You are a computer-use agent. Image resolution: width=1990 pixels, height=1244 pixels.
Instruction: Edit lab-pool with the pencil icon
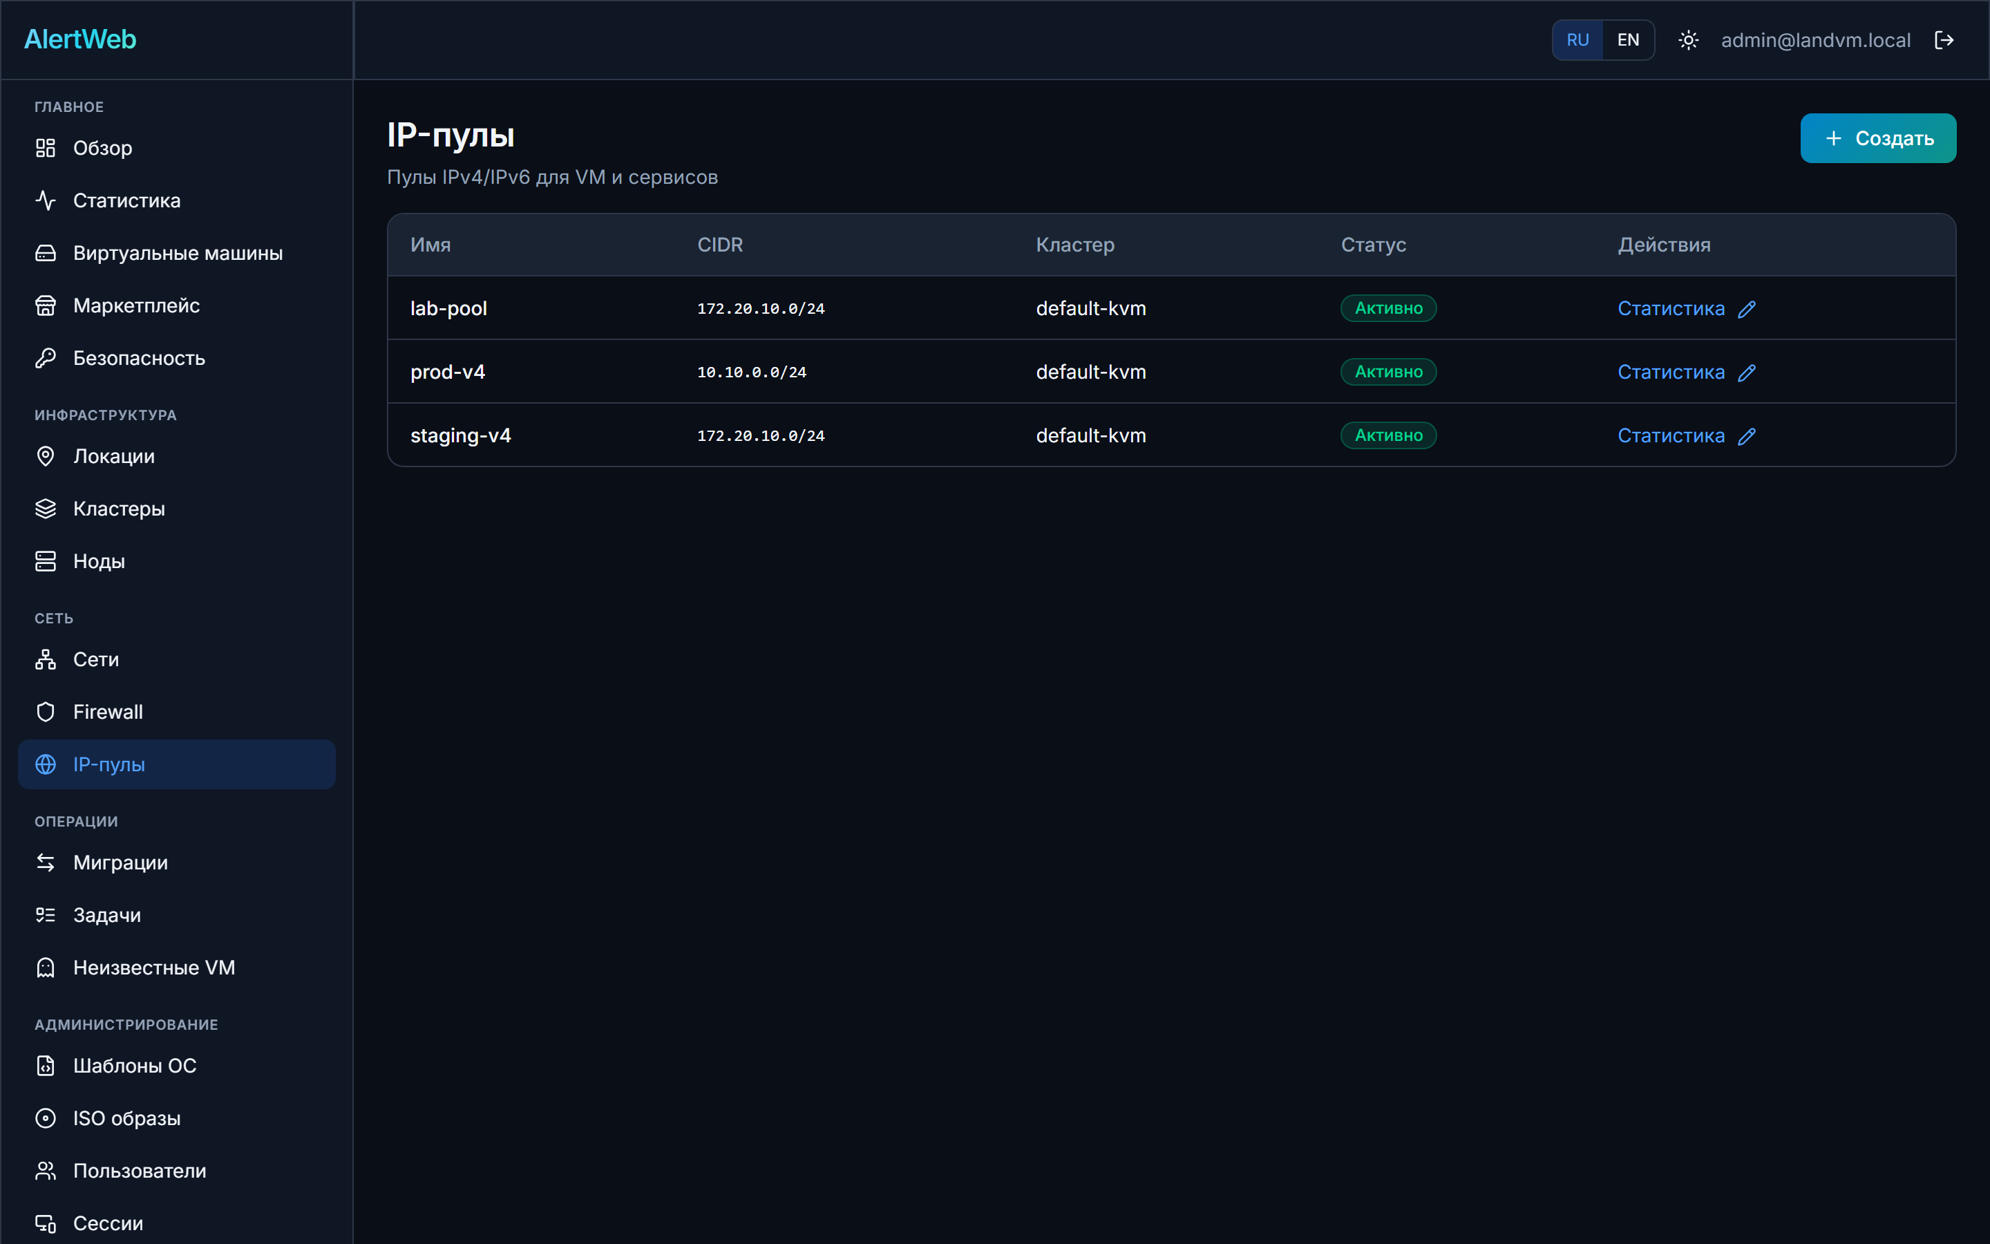(x=1747, y=310)
